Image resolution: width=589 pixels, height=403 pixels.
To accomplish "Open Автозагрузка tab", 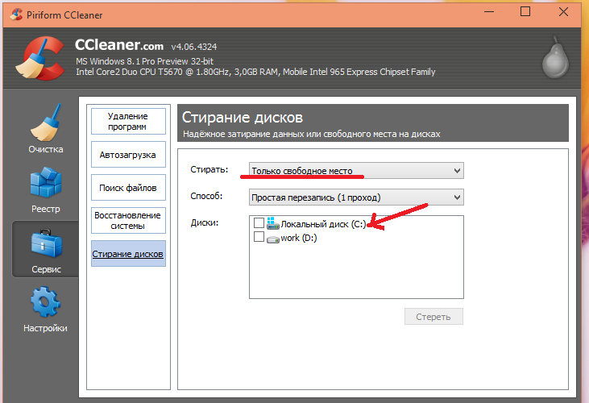I will [128, 155].
